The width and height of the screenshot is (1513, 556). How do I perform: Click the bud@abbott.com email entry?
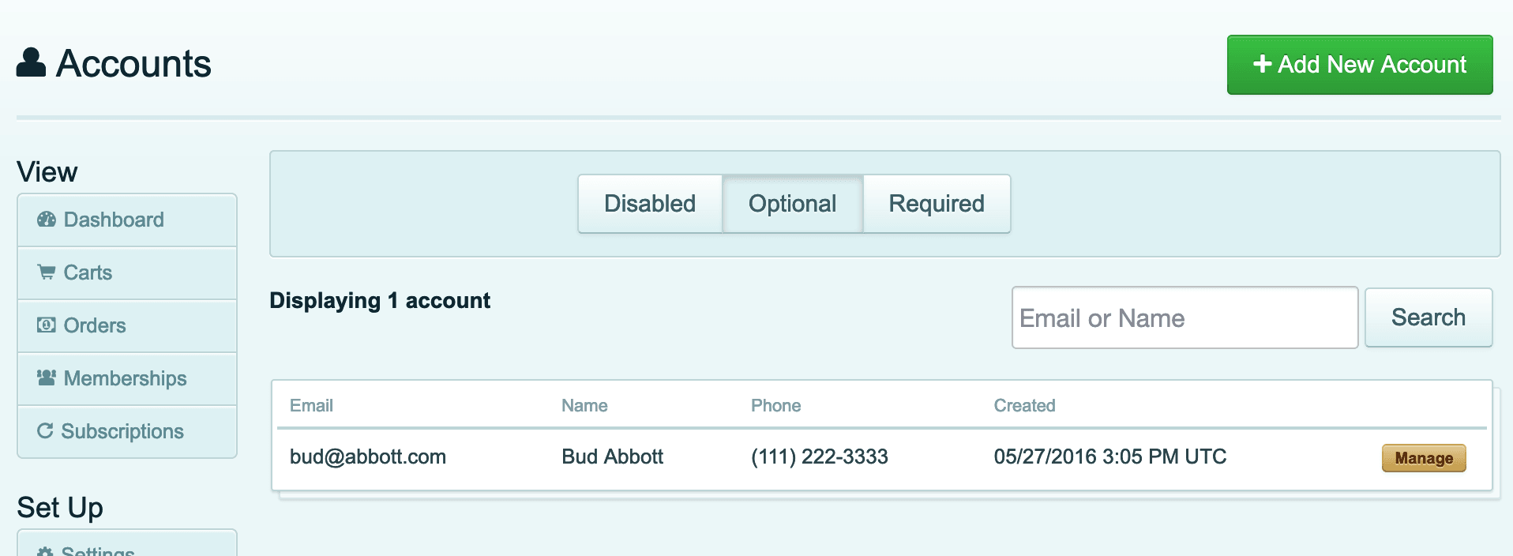coord(368,456)
